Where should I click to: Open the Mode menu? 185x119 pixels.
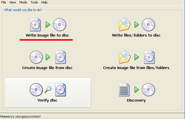pyautogui.click(x=23, y=2)
